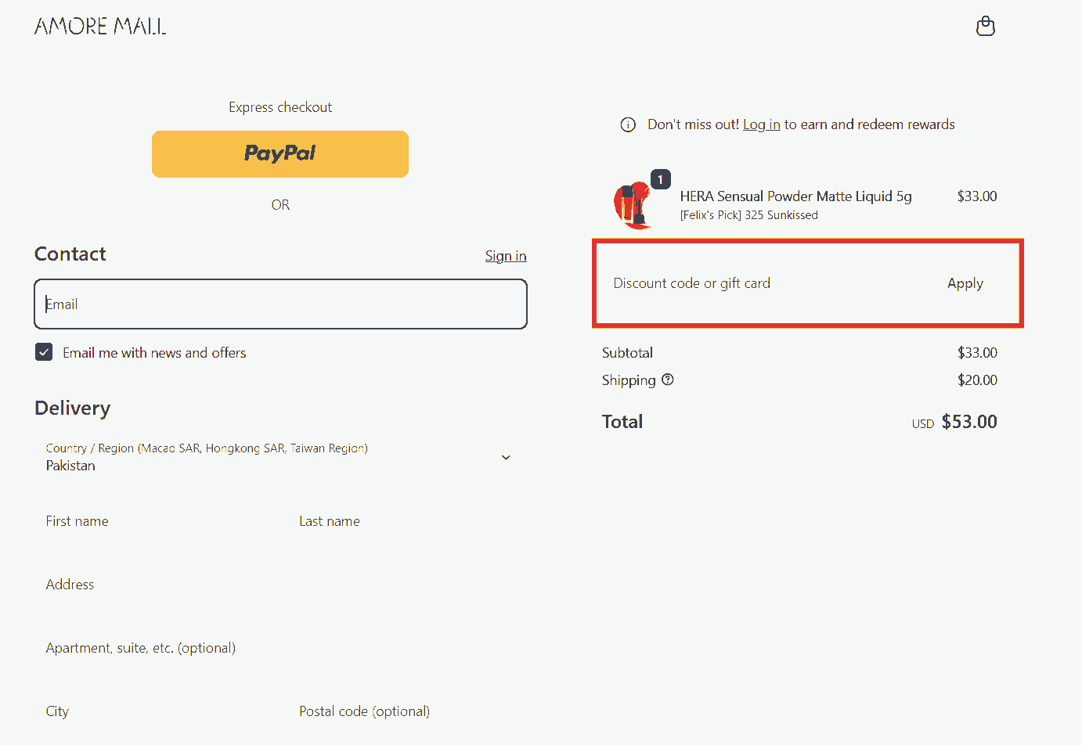Viewport: 1082px width, 745px height.
Task: Click the info icon beside rewards notice
Action: 628,125
